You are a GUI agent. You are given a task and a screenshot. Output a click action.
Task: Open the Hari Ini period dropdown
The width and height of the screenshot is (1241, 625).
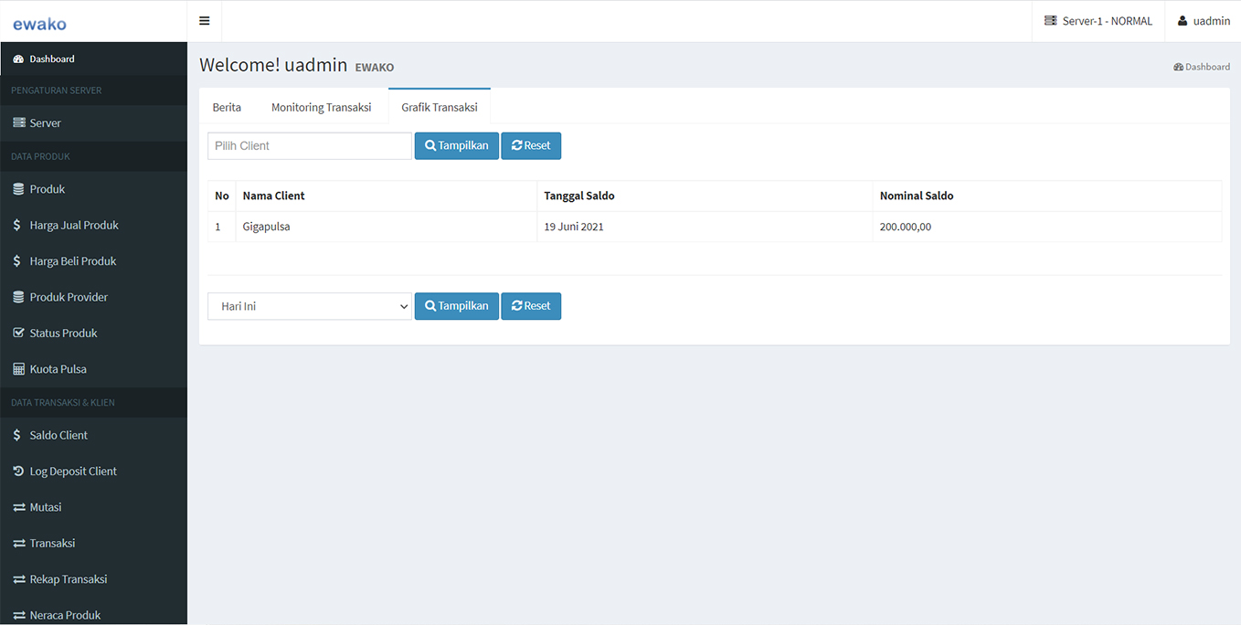[310, 306]
